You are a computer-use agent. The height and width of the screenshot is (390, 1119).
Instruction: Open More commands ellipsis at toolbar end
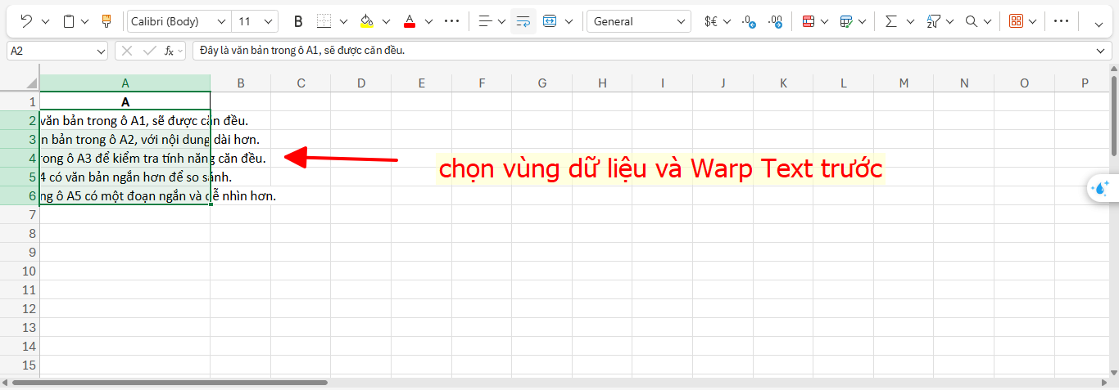coord(1061,21)
